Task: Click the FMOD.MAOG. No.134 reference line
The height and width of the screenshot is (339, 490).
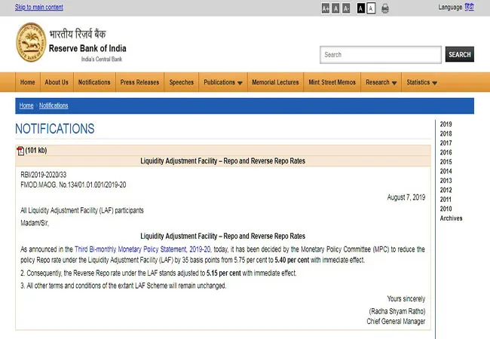Action: tap(73, 185)
